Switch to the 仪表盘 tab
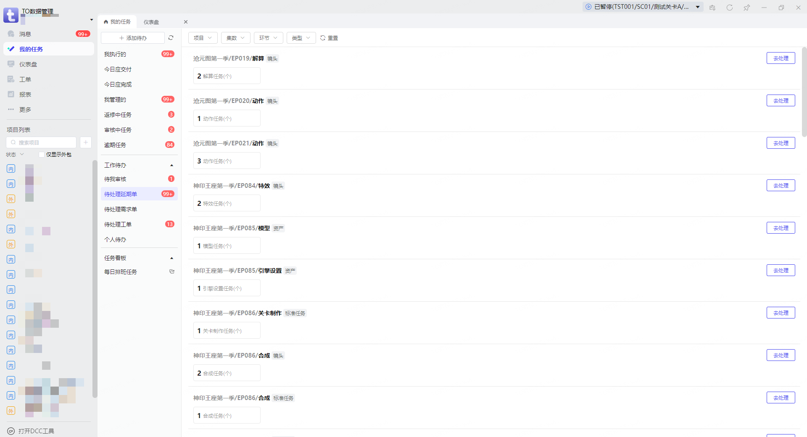 tap(151, 22)
